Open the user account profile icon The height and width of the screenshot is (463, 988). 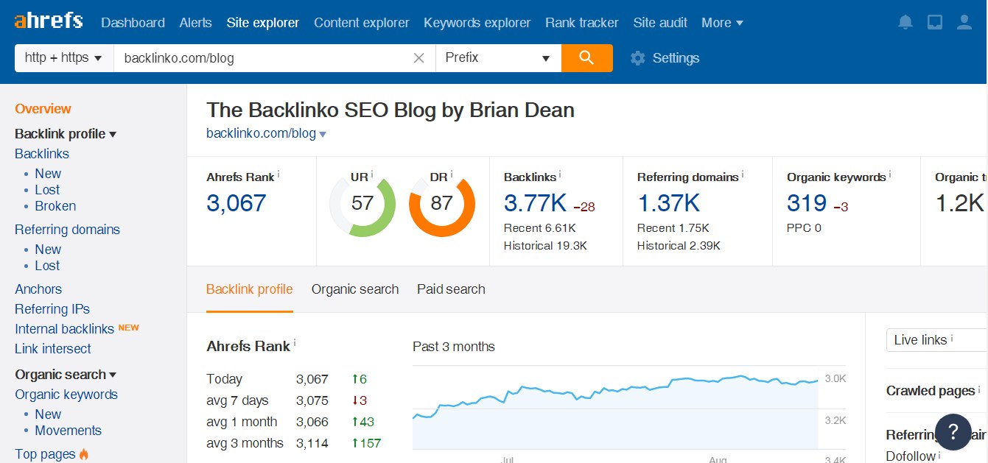coord(964,23)
